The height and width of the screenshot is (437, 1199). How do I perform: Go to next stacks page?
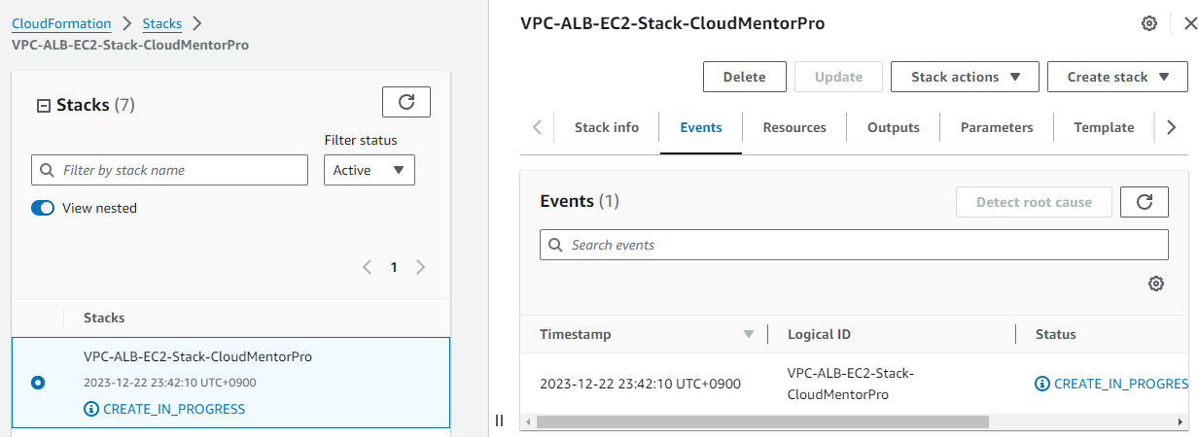[x=421, y=267]
